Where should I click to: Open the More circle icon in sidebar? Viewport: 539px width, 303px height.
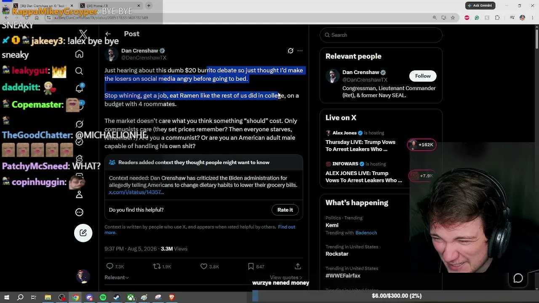click(x=79, y=212)
